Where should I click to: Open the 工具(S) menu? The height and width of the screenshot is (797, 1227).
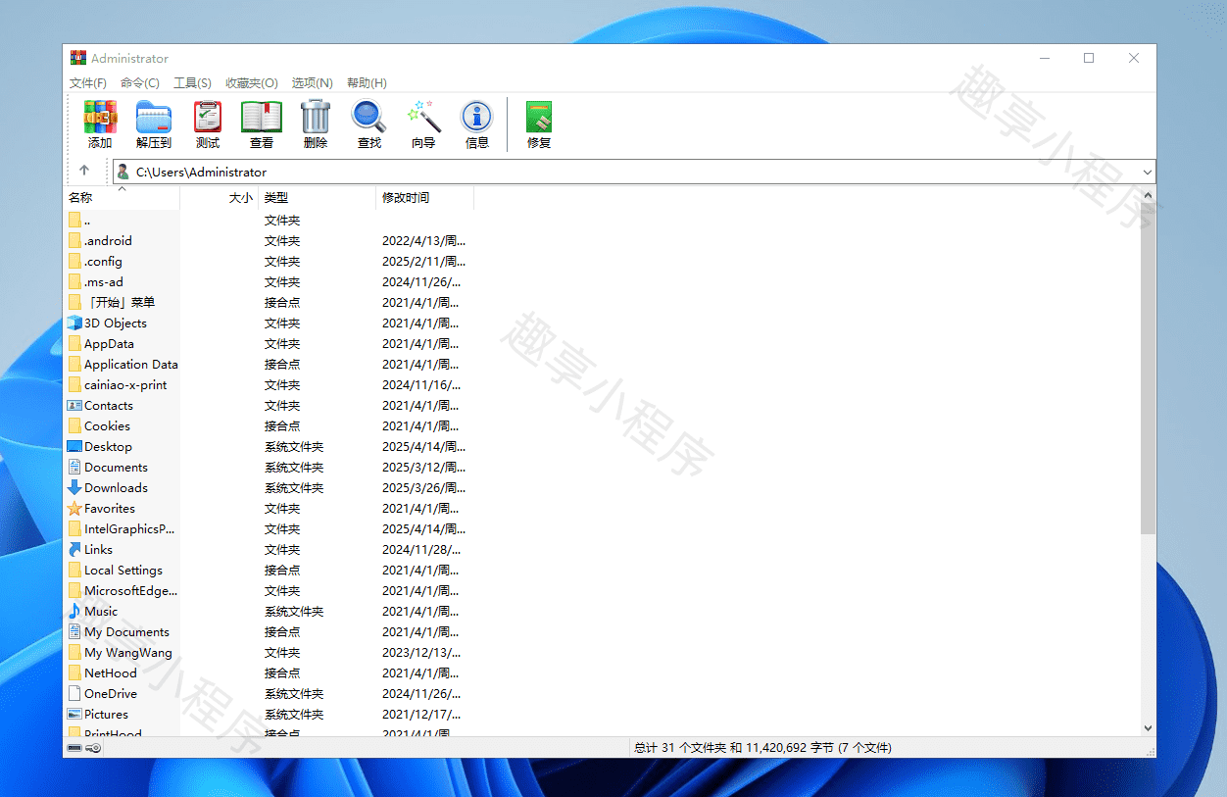192,83
